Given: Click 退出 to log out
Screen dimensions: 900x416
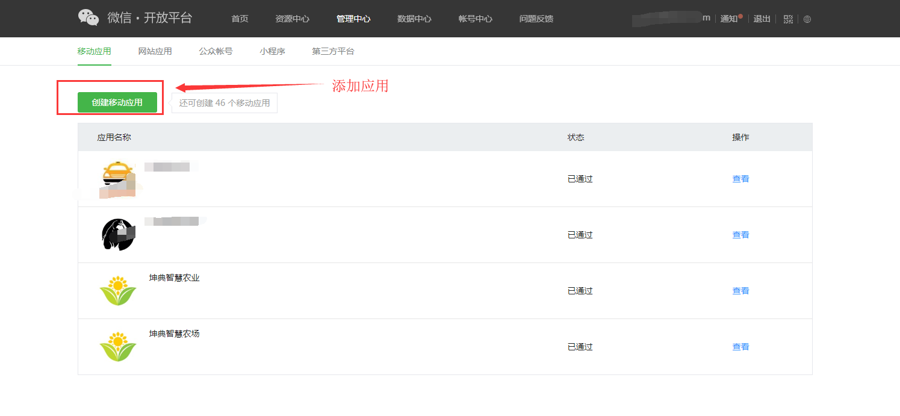Looking at the screenshot, I should point(762,19).
